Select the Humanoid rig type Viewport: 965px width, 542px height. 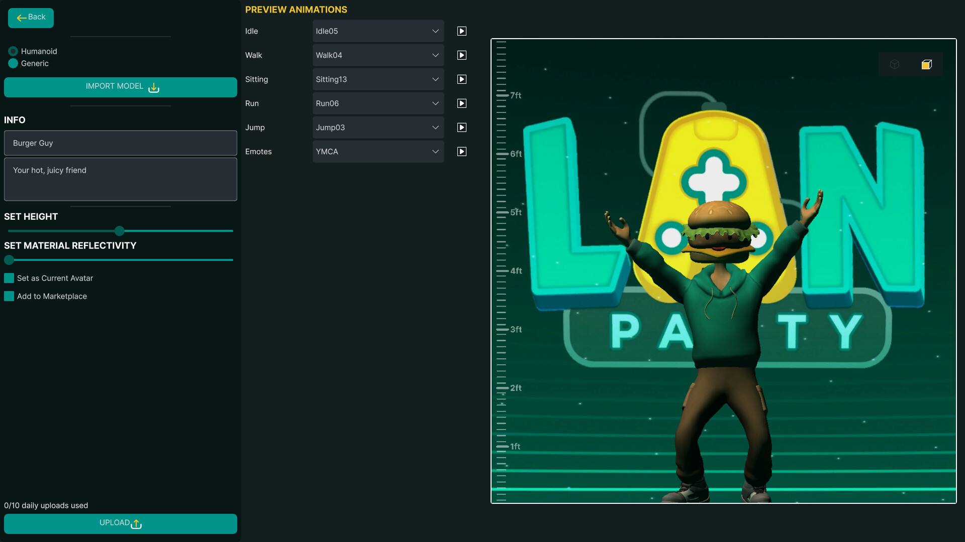12,50
